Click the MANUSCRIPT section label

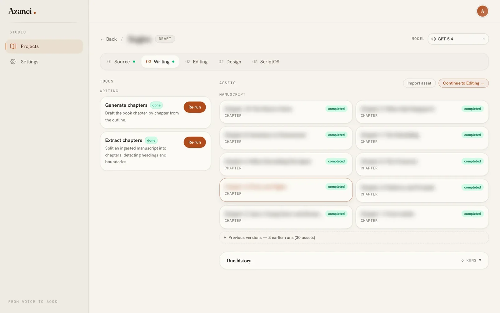point(232,94)
